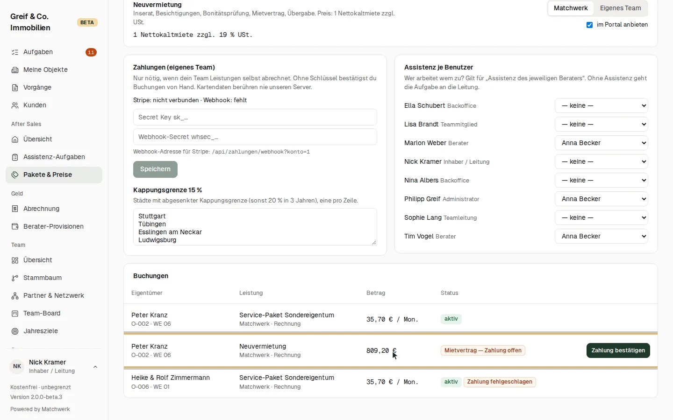Click the Assistenz-Aufgaben clipboard icon
This screenshot has height=420, width=673.
click(x=15, y=157)
